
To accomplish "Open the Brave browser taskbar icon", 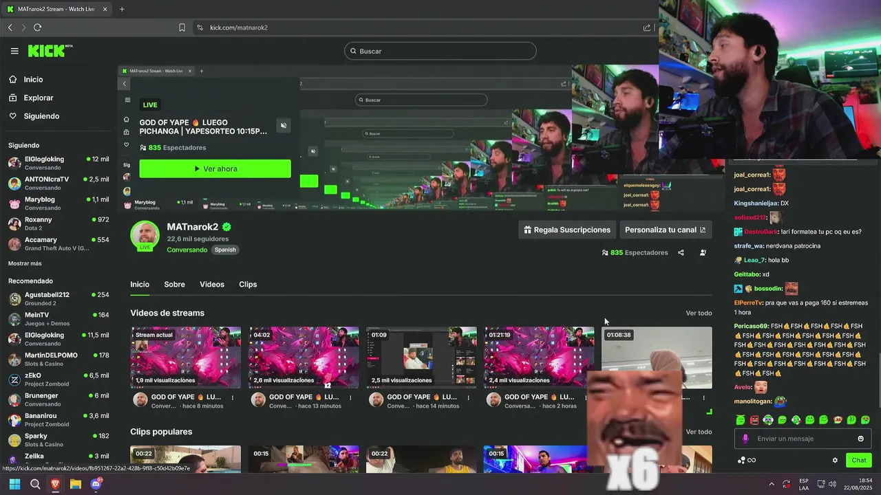I will click(56, 484).
